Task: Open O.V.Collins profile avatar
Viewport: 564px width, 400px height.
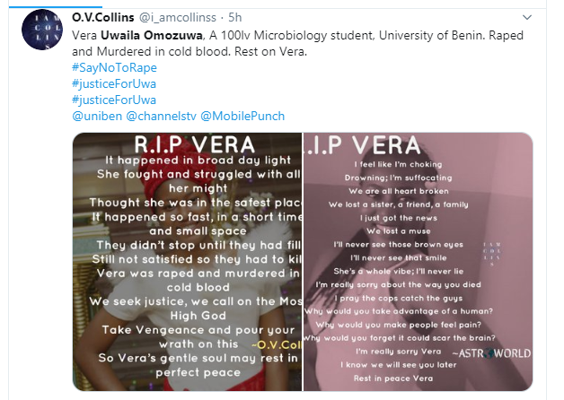Action: [42, 30]
